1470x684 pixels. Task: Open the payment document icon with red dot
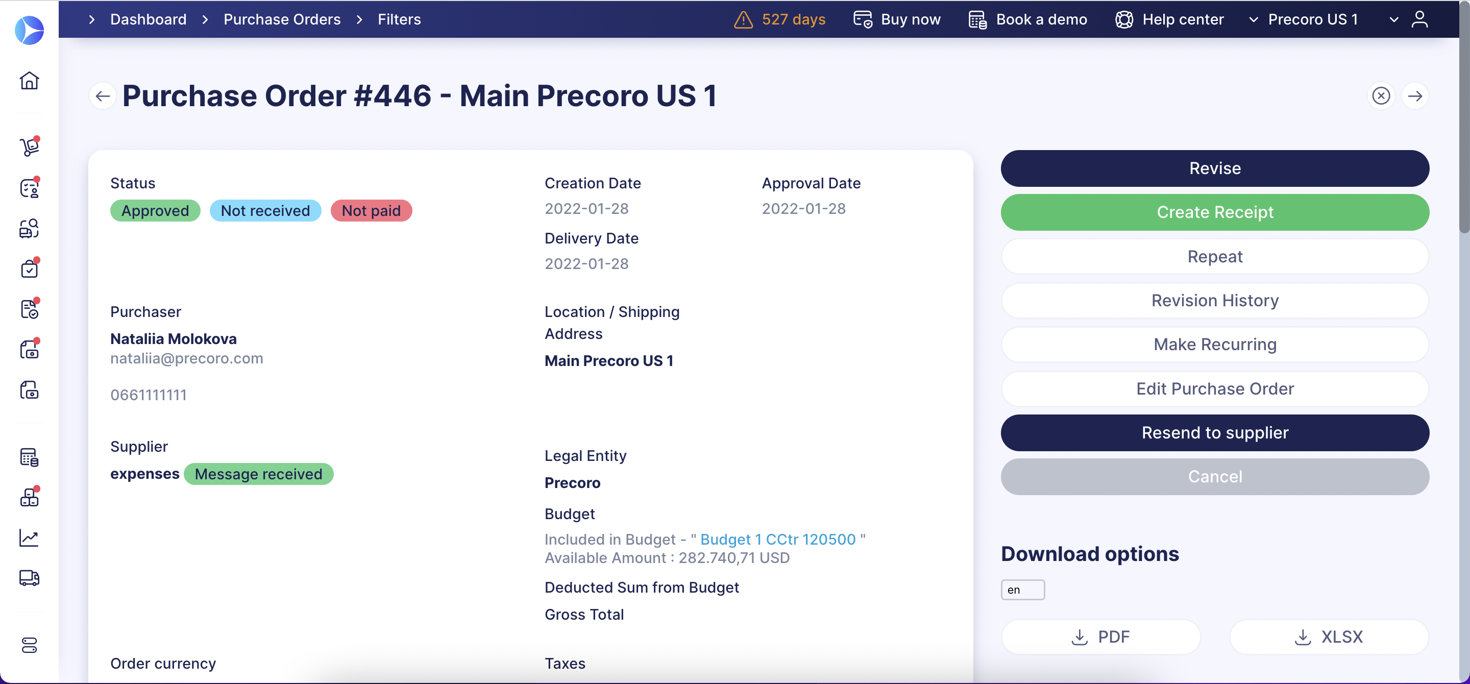[x=29, y=349]
